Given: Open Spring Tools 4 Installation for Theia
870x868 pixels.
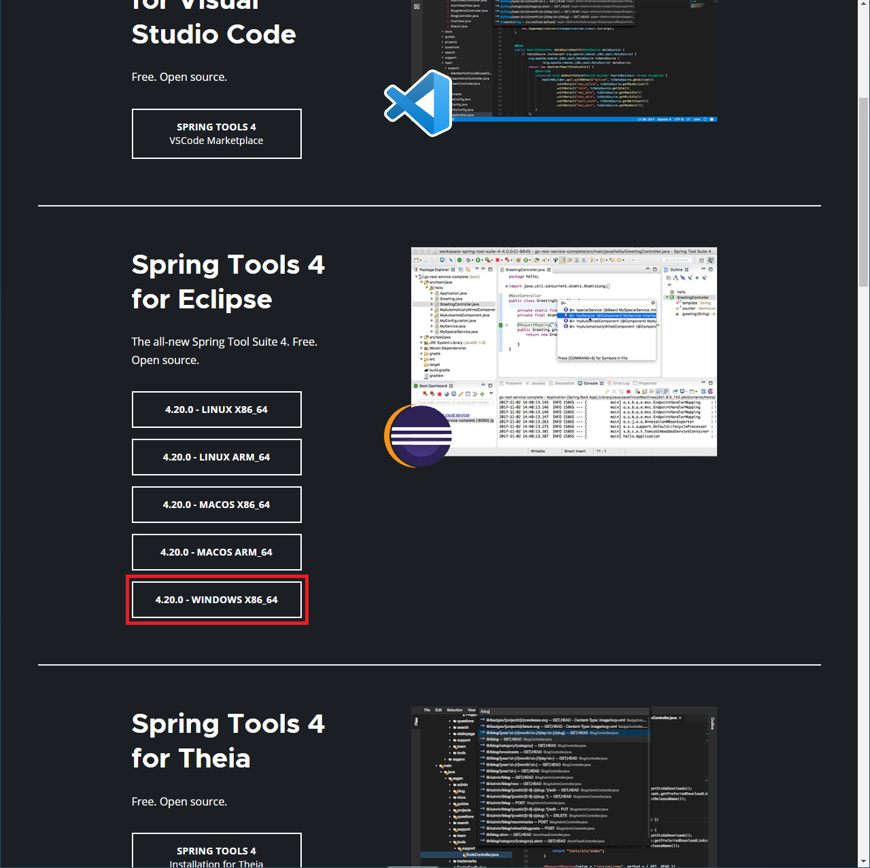Looking at the screenshot, I should (216, 850).
